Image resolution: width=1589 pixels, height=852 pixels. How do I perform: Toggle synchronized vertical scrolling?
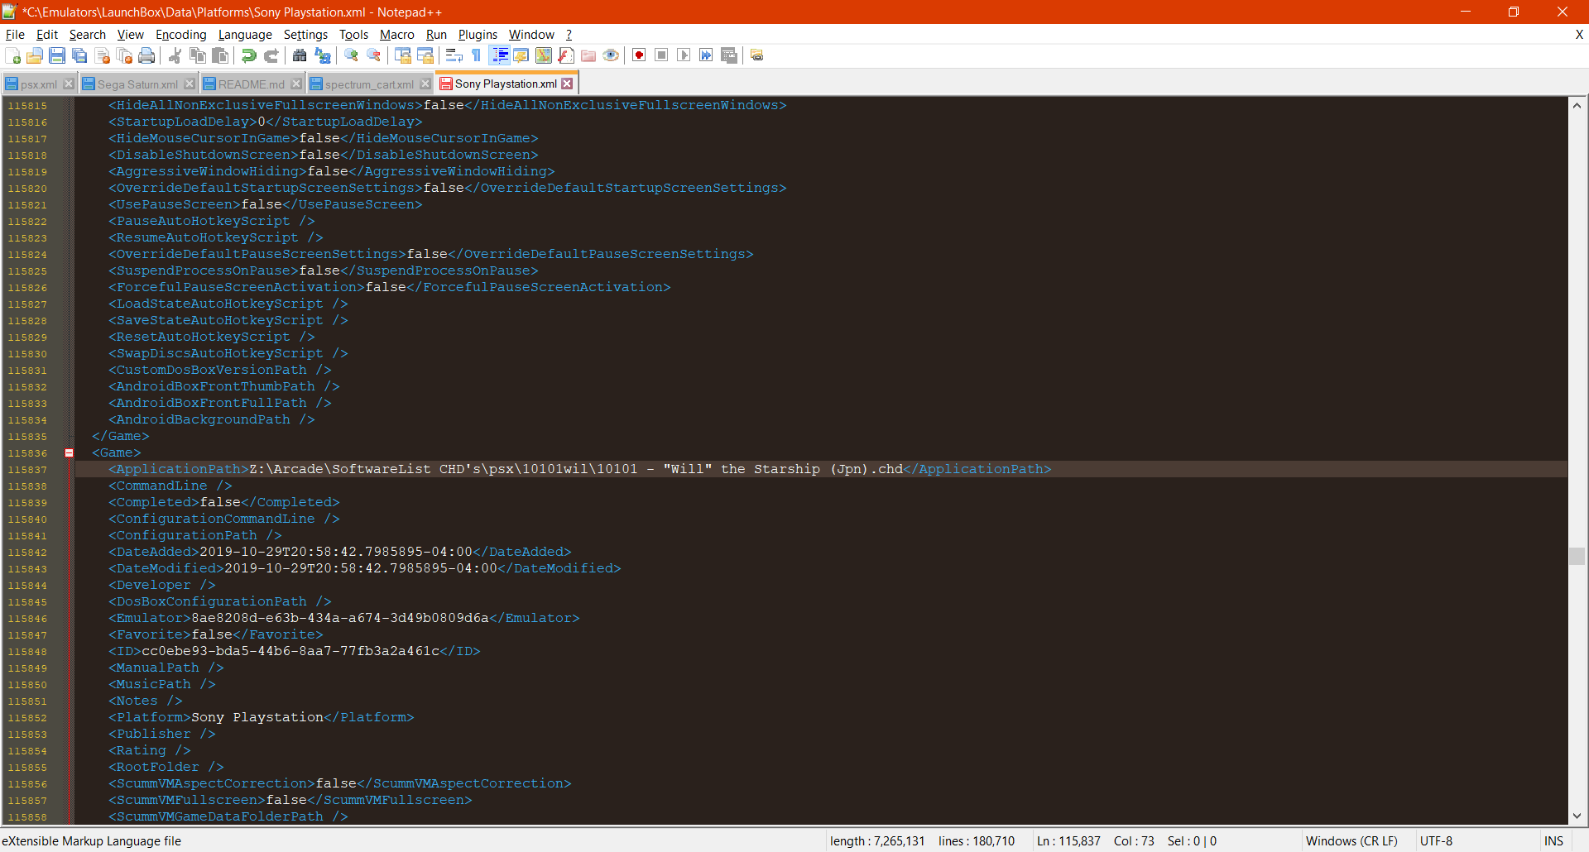click(403, 55)
